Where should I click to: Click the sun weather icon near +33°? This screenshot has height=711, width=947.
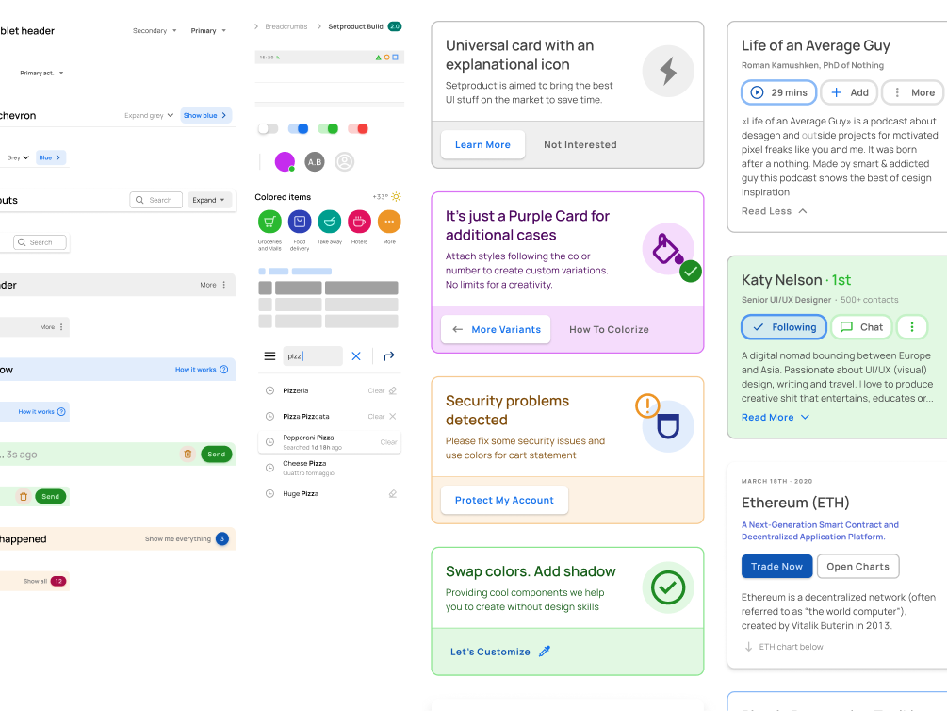point(396,196)
